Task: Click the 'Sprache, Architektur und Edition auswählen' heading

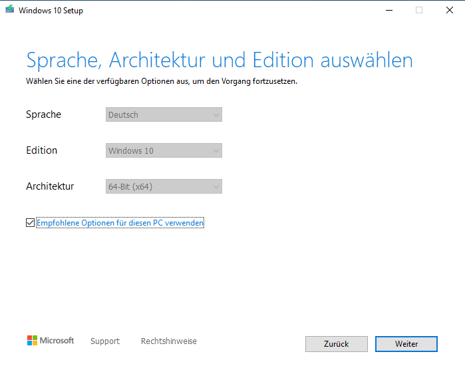Action: click(219, 60)
